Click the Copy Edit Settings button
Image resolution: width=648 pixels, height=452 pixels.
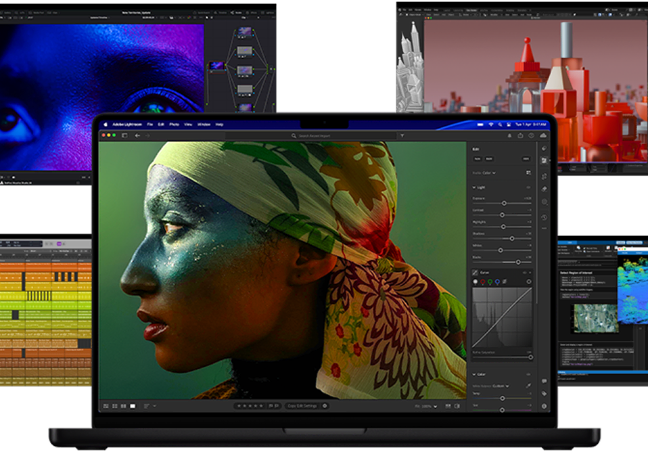pos(301,406)
